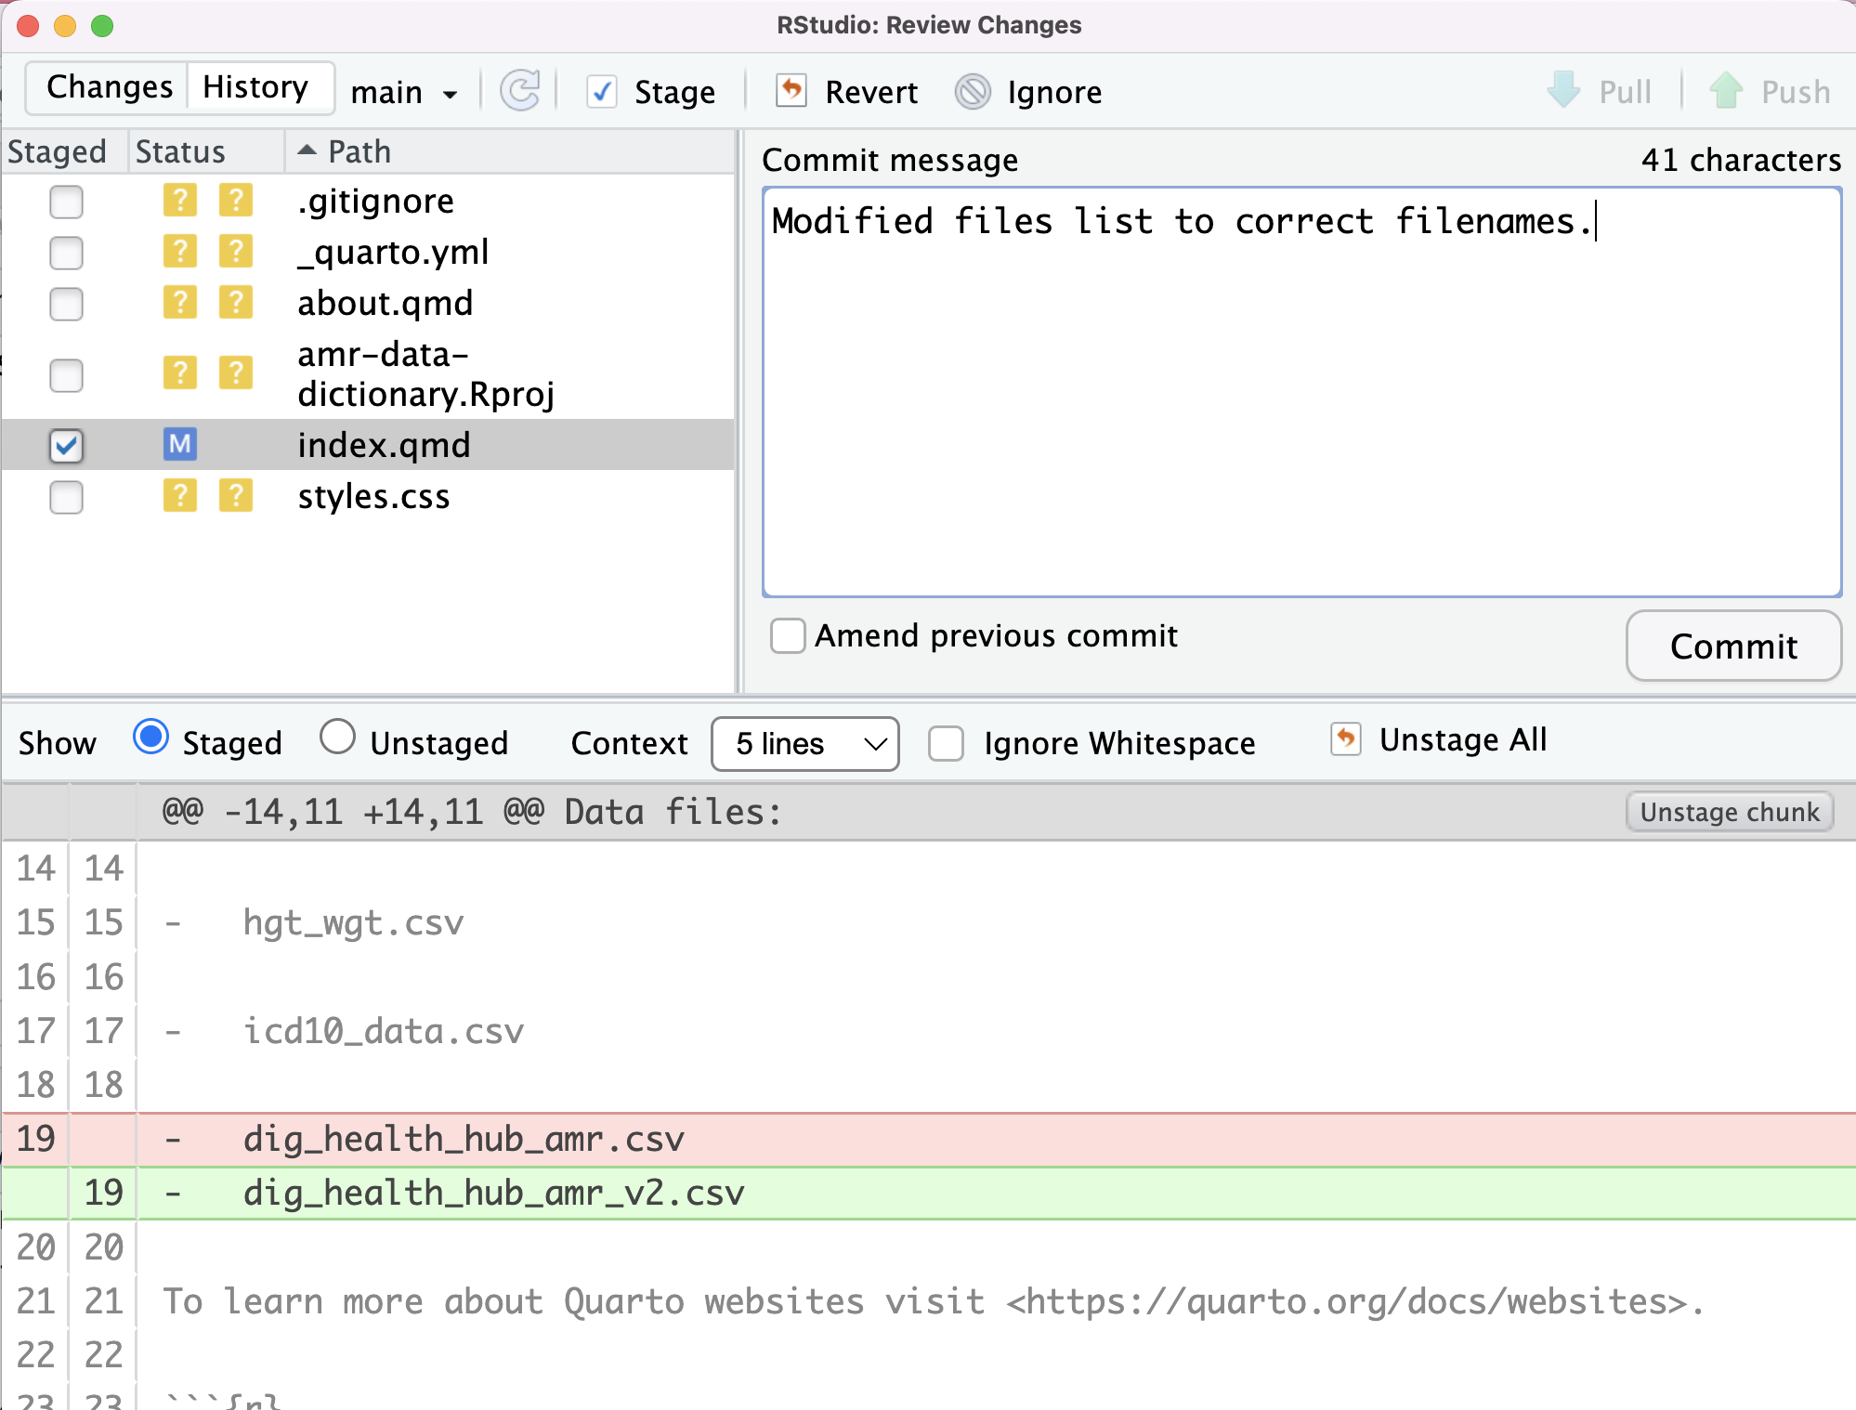This screenshot has width=1856, height=1410.
Task: Open the Context 5 lines dropdown
Action: point(805,744)
